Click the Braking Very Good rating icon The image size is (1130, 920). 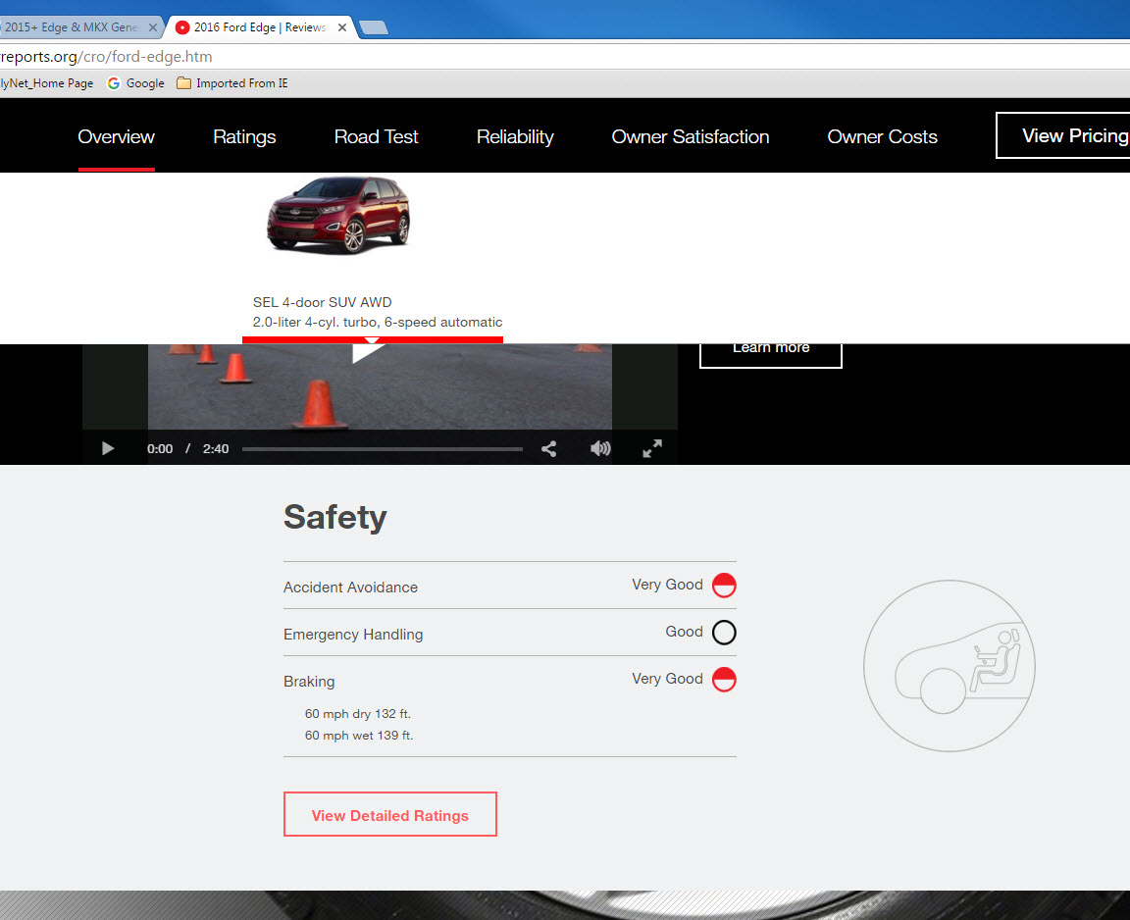(x=724, y=680)
